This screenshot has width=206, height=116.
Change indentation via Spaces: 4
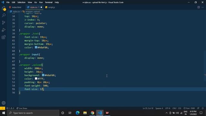159,108
